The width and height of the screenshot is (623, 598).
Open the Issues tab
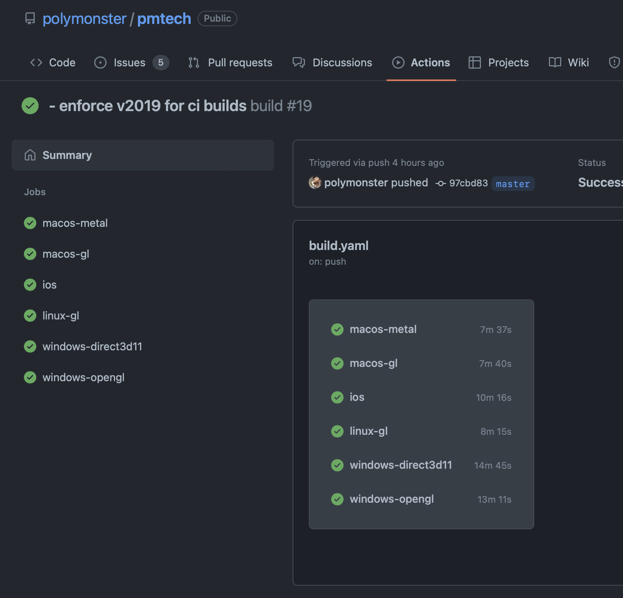pyautogui.click(x=131, y=63)
